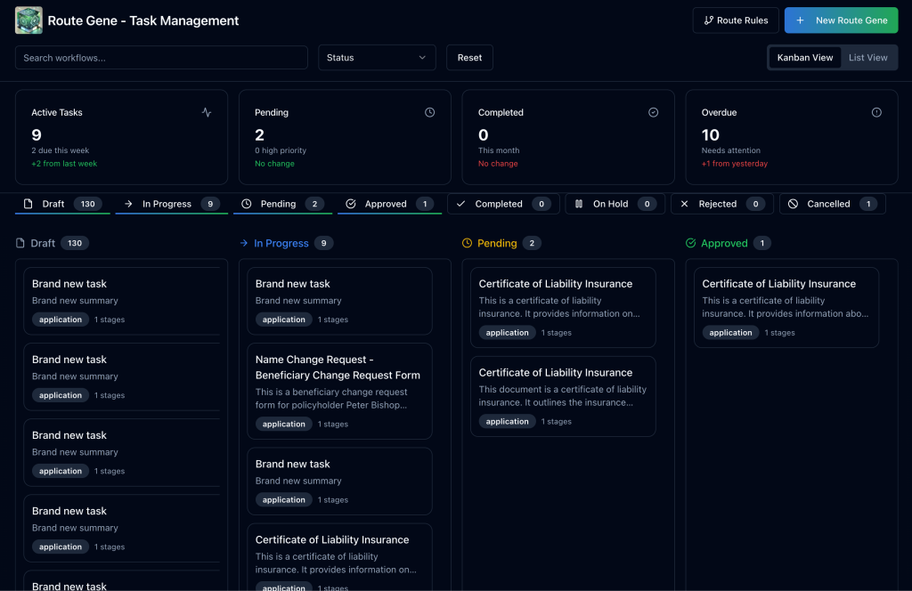
Task: Toggle the Cancelled status filter
Action: pos(832,204)
